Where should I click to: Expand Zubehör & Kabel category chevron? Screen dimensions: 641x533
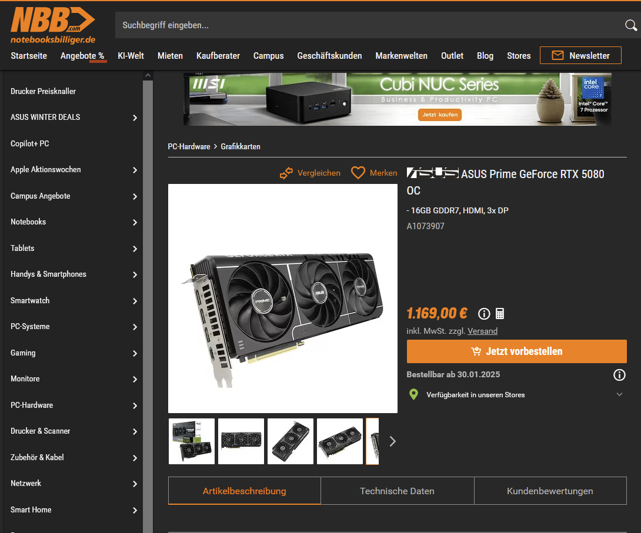135,458
